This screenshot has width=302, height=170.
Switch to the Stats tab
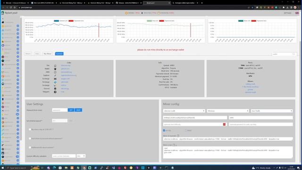coord(37,54)
